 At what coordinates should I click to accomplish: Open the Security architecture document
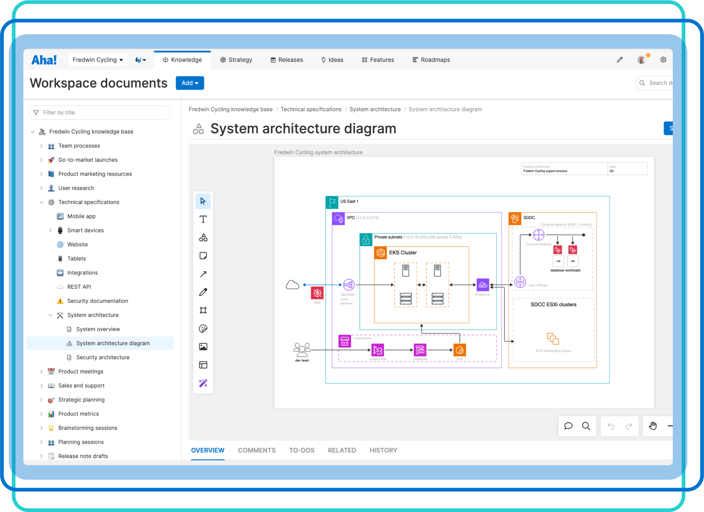point(103,357)
